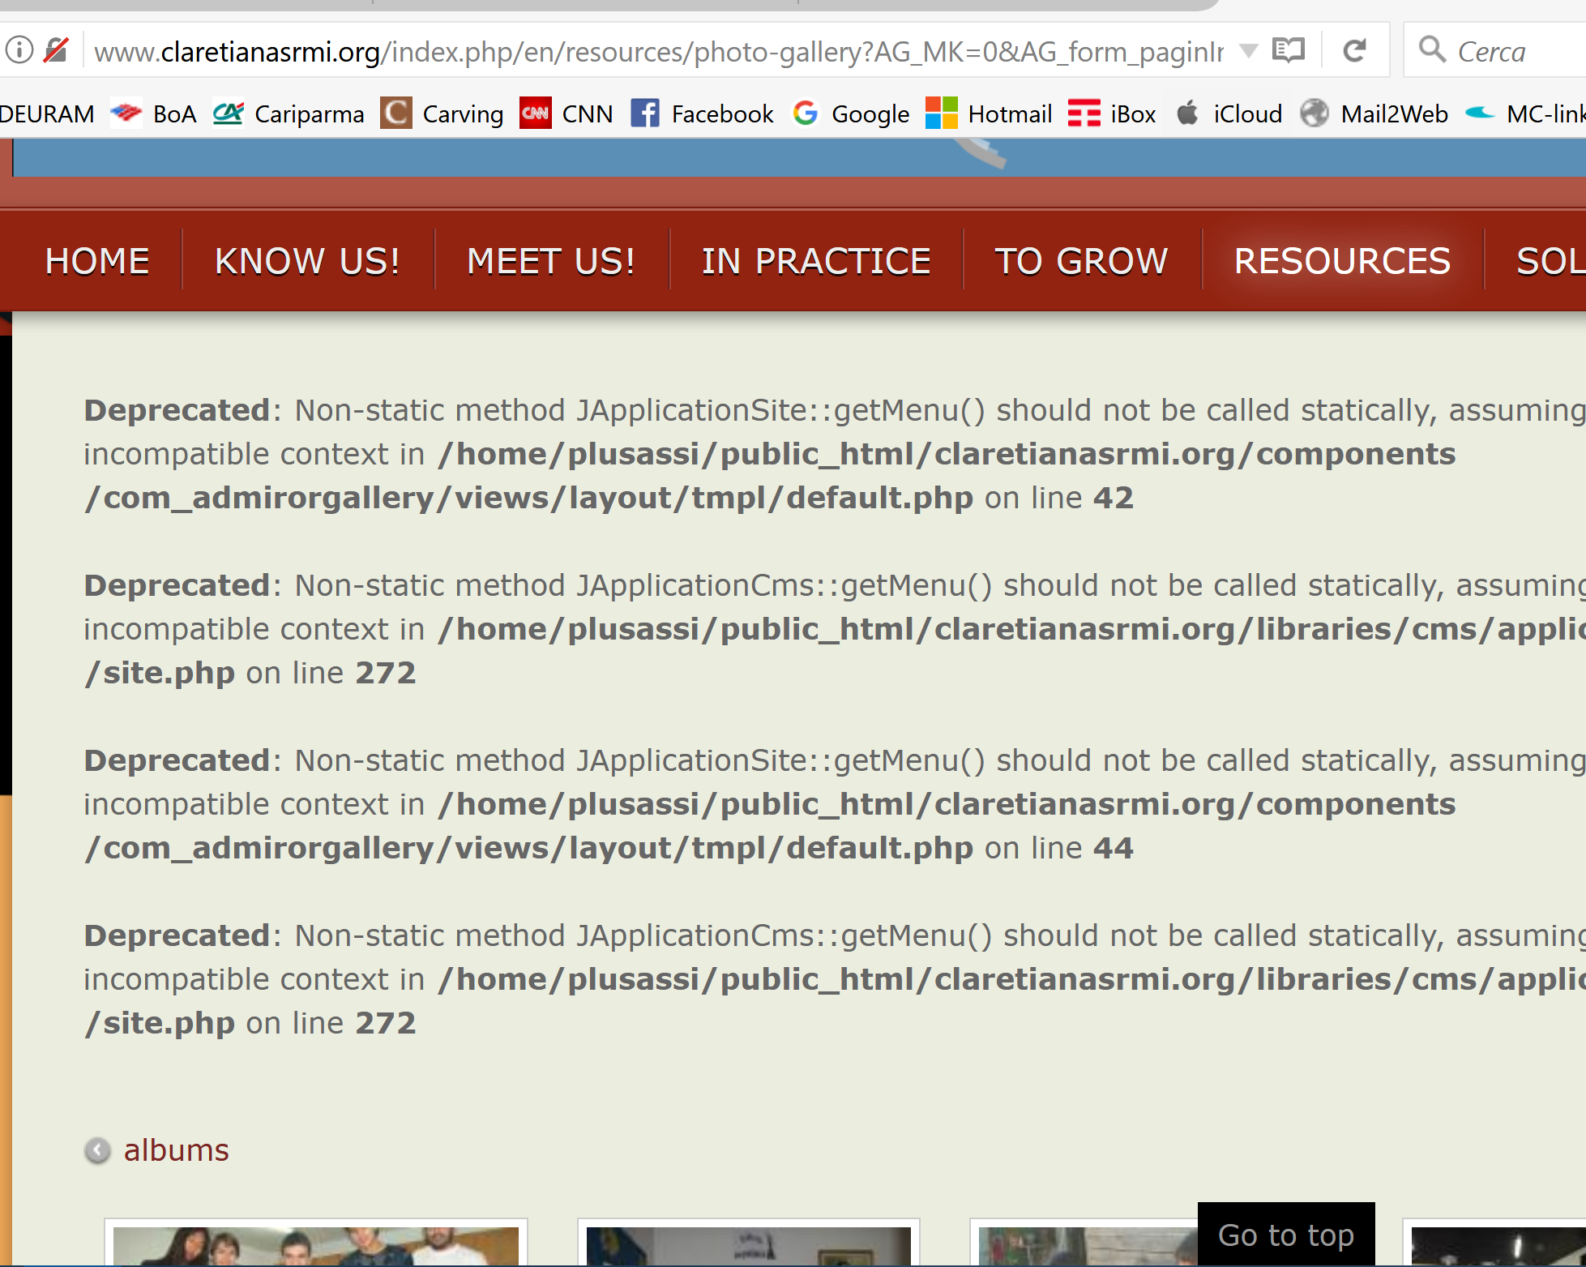Open the Mail2Web bookmark

tap(1374, 114)
